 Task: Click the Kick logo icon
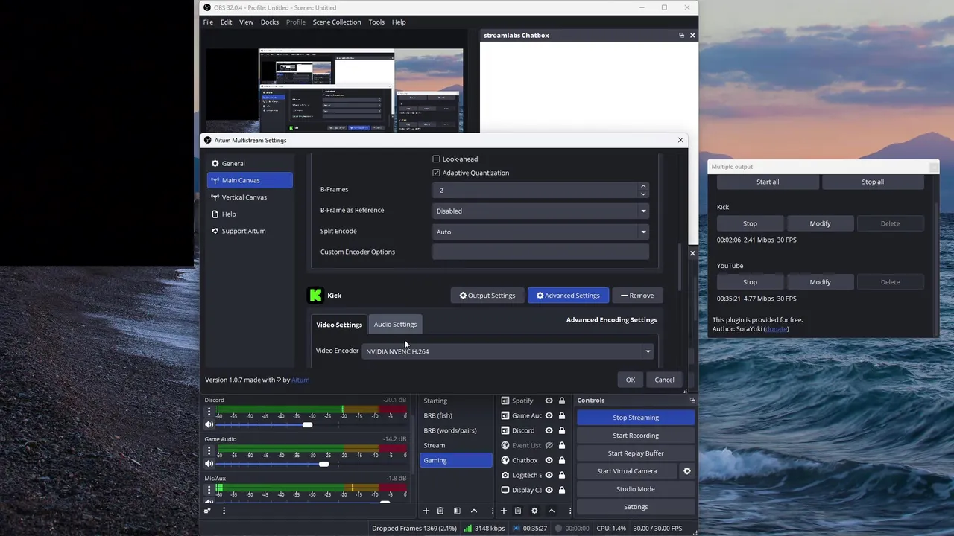[x=315, y=296]
